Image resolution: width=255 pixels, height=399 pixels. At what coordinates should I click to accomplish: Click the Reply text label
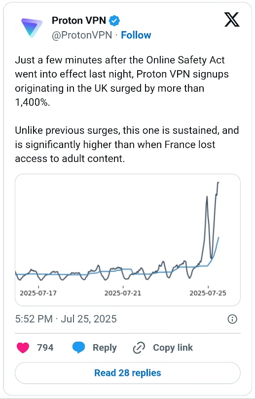(105, 348)
